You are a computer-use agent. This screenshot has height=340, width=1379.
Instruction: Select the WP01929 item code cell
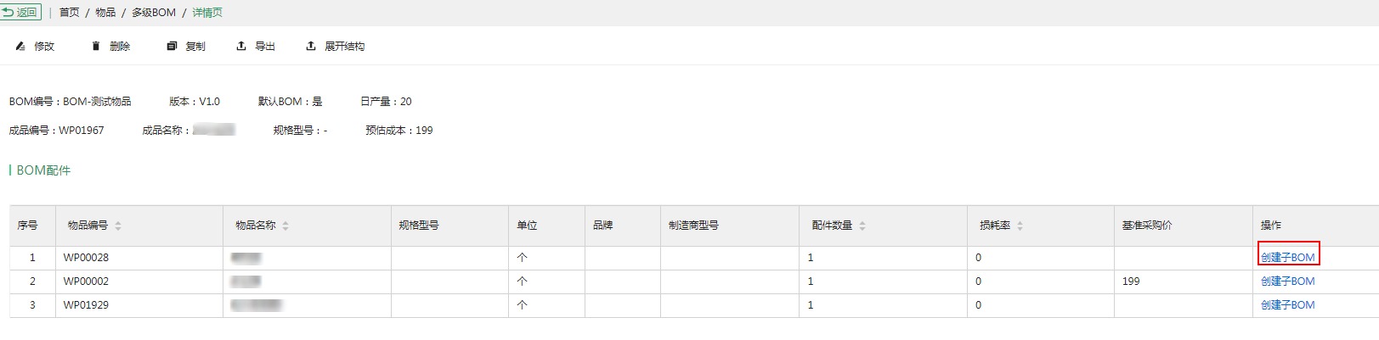click(x=86, y=305)
